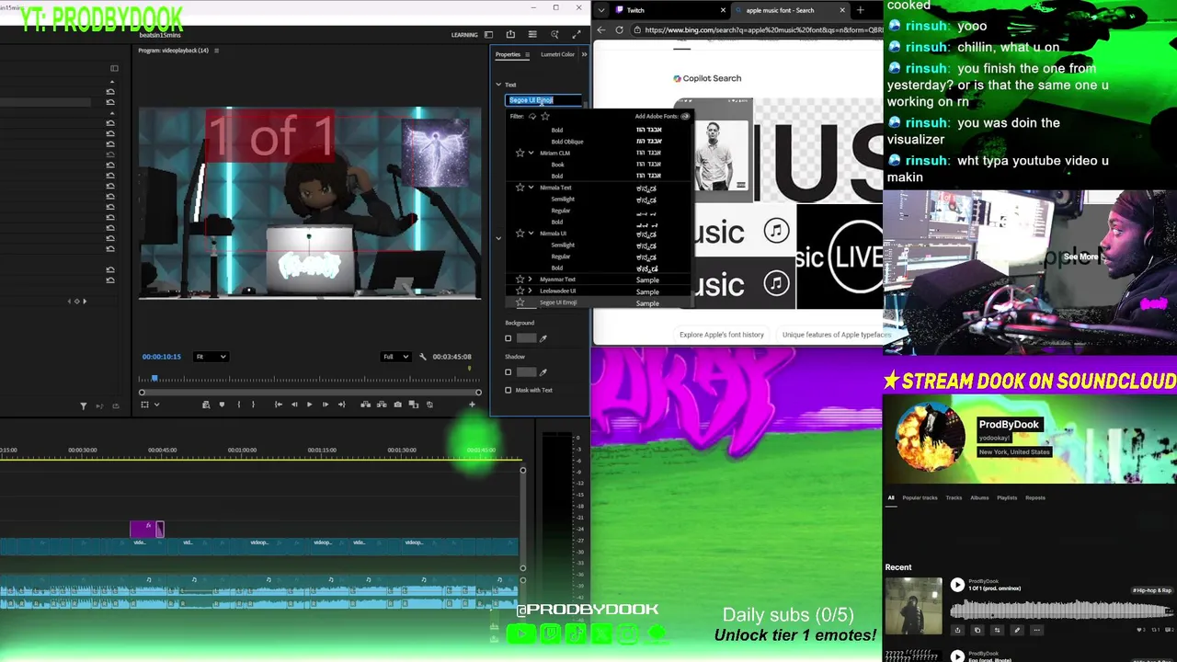Viewport: 1177px width, 662px height.
Task: Favorite the Nirmala UI font star
Action: 520,234
